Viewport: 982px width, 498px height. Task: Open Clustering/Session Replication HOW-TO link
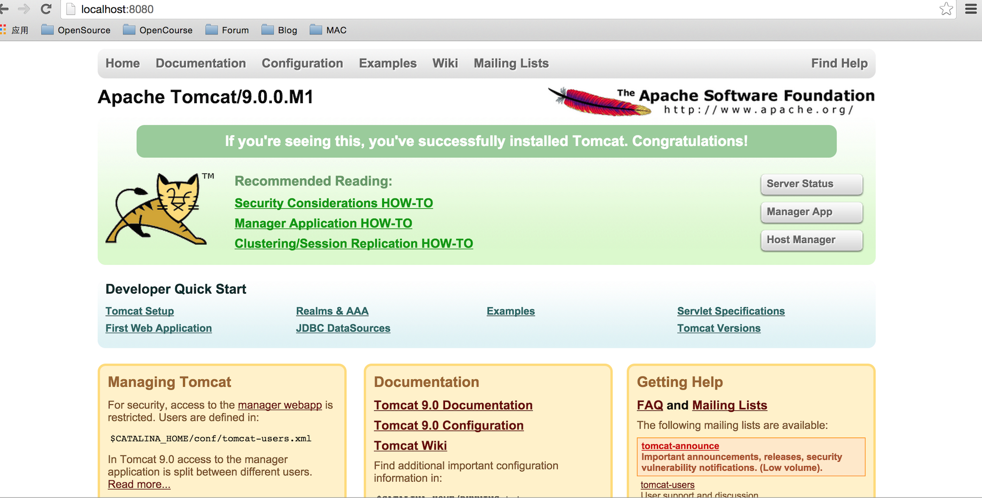(354, 243)
